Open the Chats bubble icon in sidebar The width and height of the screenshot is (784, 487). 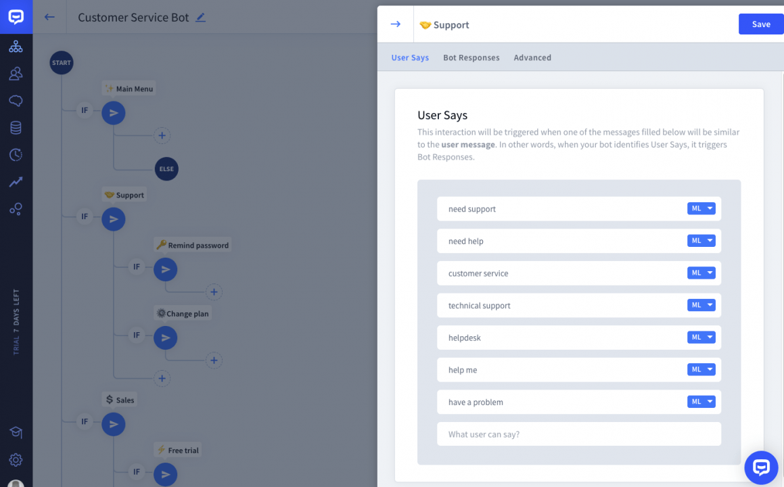tap(16, 101)
